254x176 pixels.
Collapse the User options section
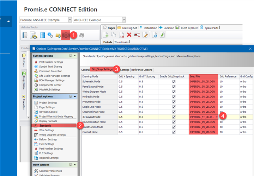tap(75, 165)
